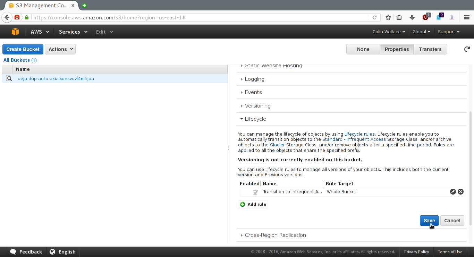474x257 pixels.
Task: Open the browser hamburger menu
Action: tap(467, 17)
